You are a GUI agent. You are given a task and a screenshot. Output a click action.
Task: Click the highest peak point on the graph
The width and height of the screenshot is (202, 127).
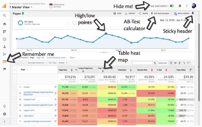[x=106, y=33]
